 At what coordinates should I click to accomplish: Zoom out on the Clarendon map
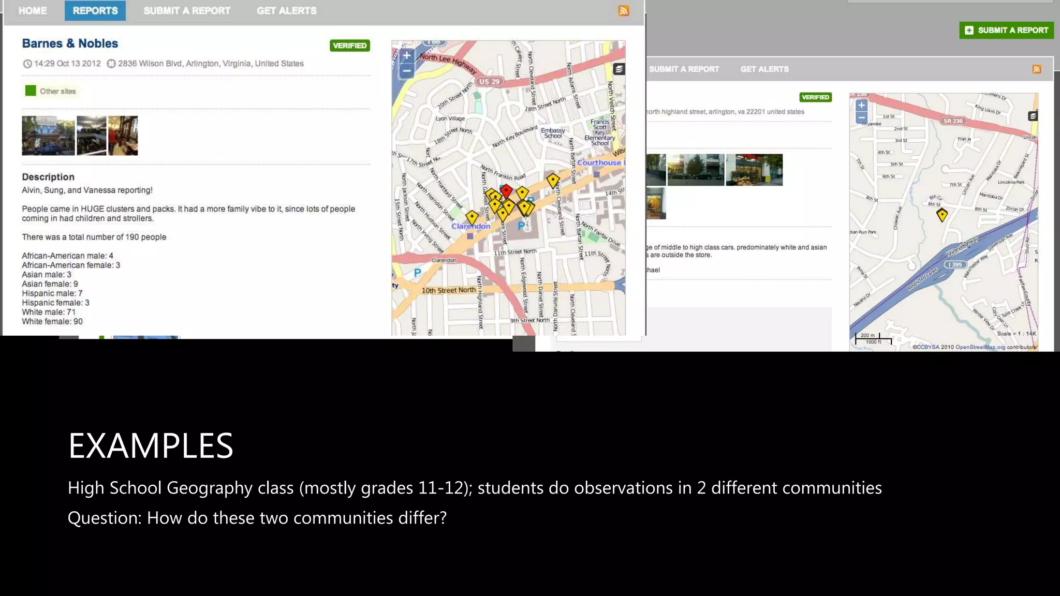(x=407, y=71)
